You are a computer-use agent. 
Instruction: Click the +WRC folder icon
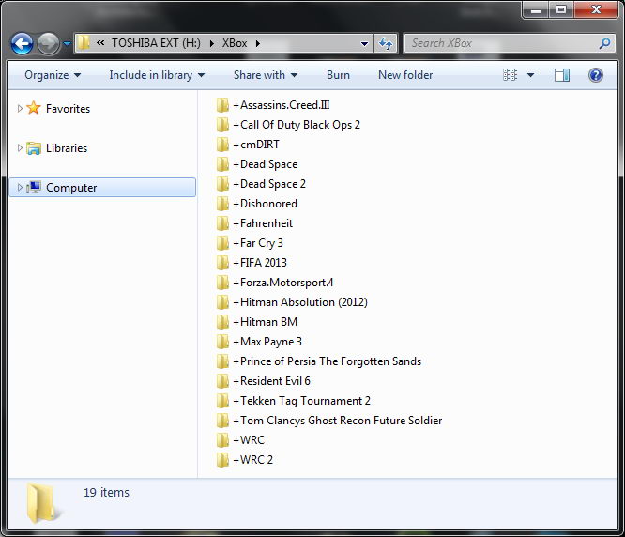click(x=222, y=440)
